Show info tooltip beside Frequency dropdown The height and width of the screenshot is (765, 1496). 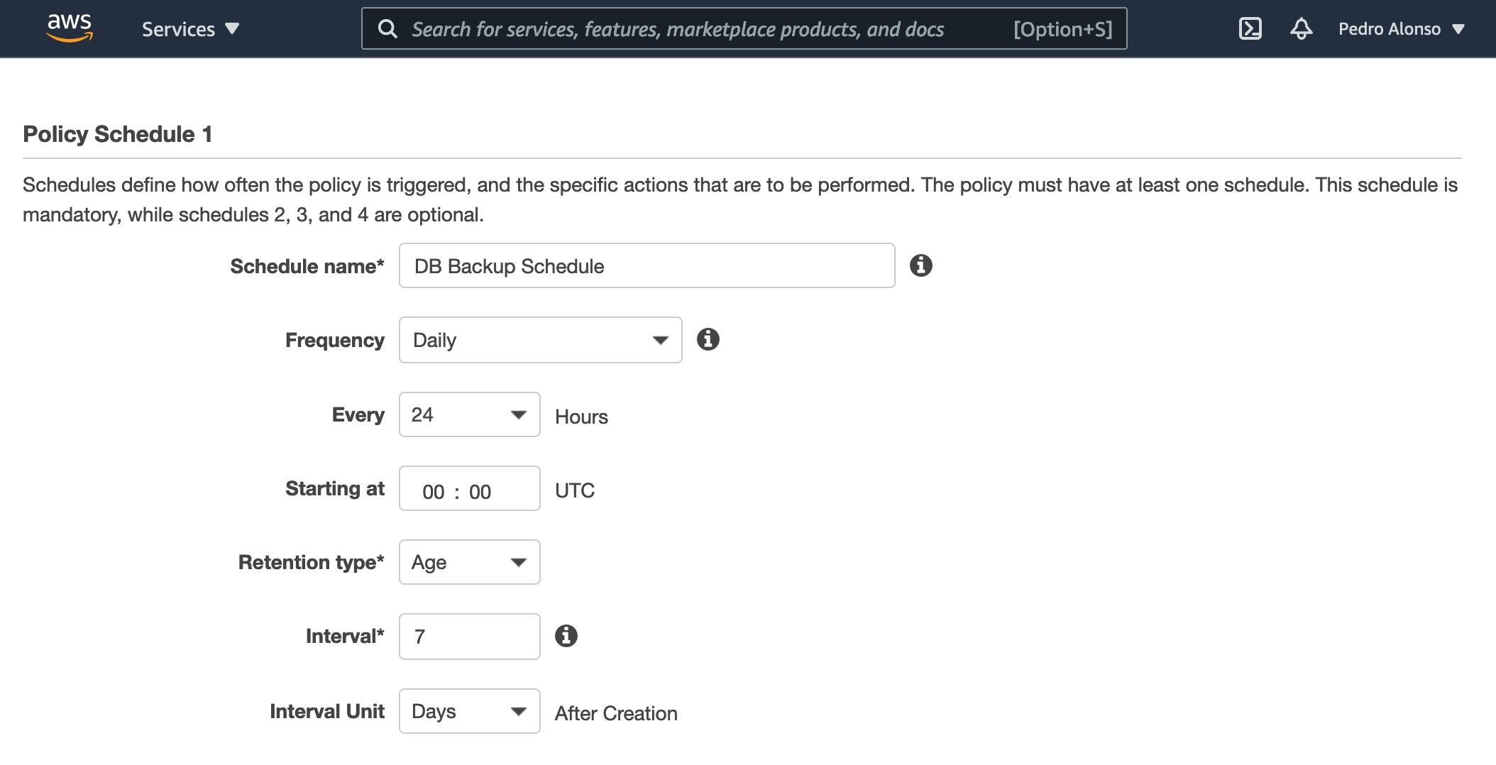click(x=708, y=339)
